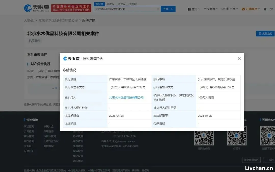Close the 股权冻结详情 dialog
This screenshot has width=275, height=172.
point(239,59)
